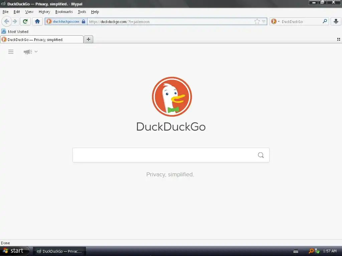Open the Most Visited bookmarks folder

click(x=15, y=32)
